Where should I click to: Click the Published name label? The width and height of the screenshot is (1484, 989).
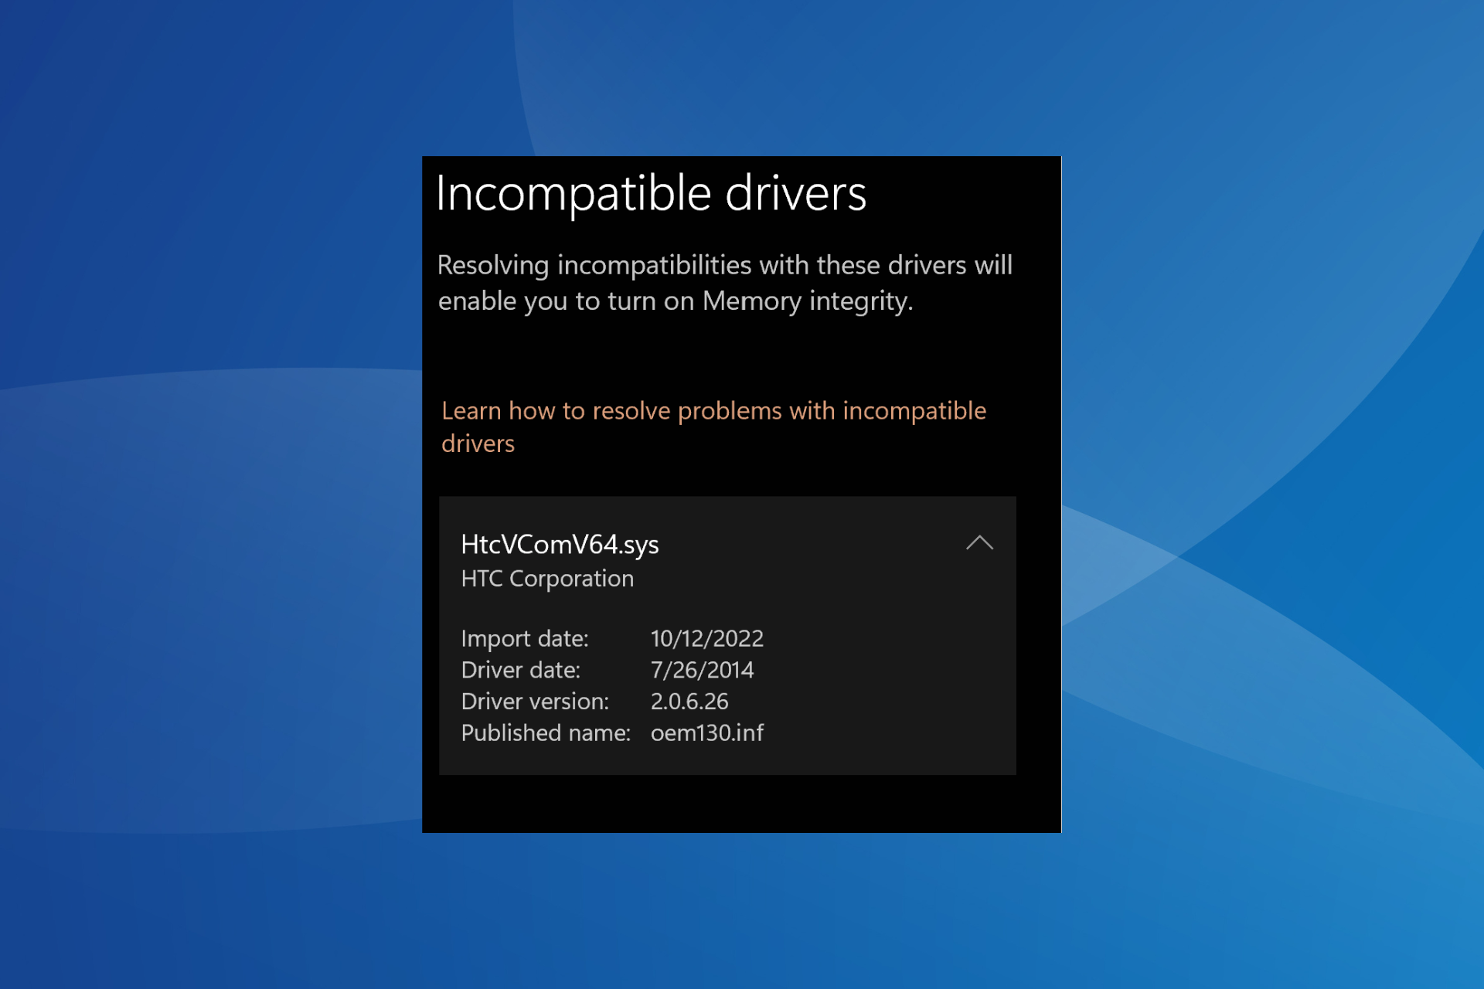546,732
